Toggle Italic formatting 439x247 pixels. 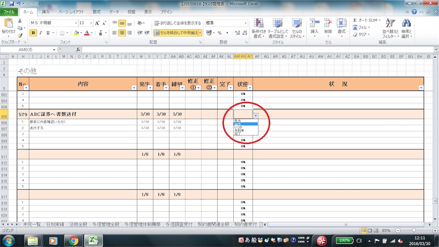(x=41, y=33)
